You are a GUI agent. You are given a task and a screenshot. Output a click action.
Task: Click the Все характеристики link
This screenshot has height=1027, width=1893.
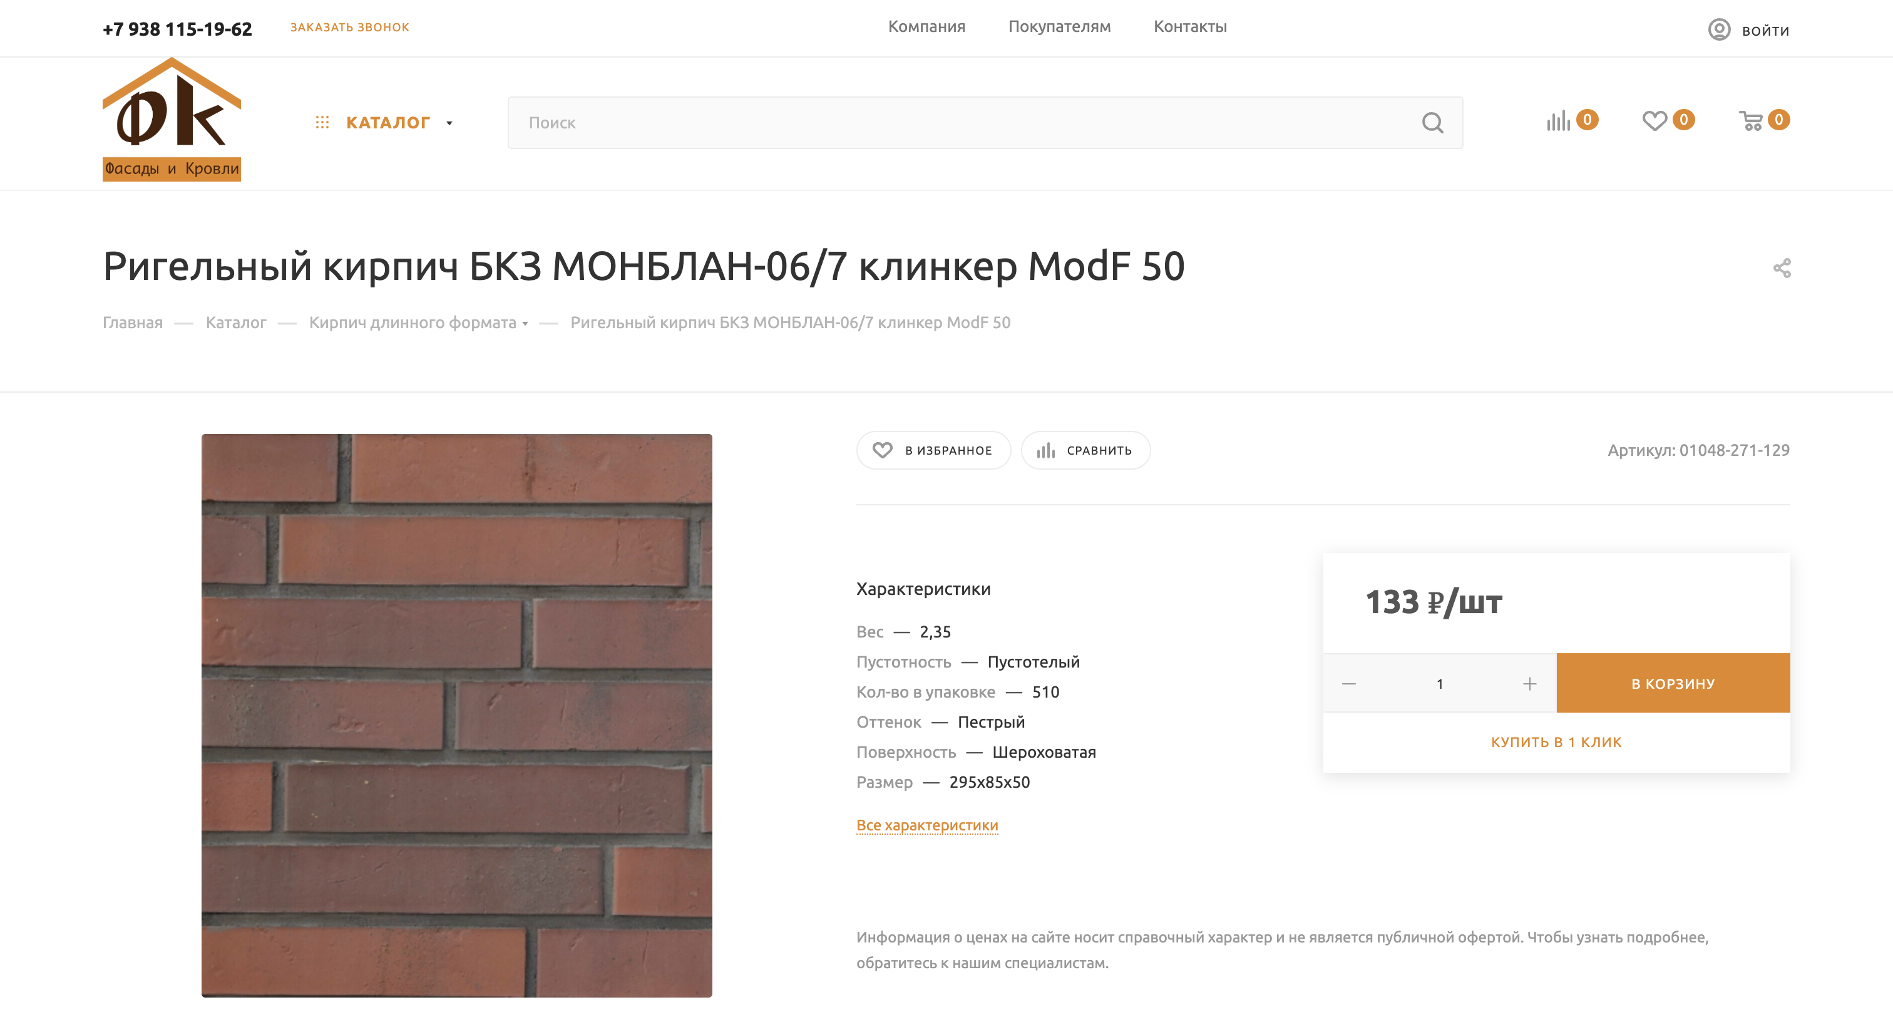click(x=926, y=825)
